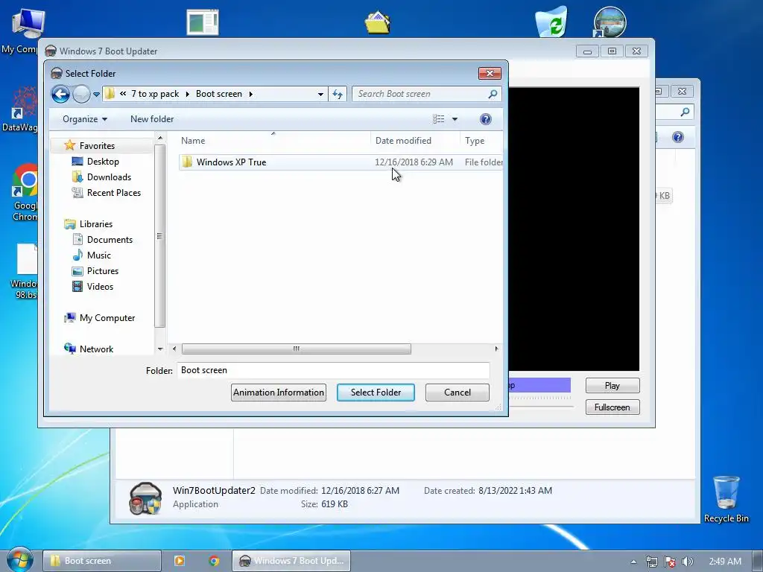Open the Documents library
Image resolution: width=763 pixels, height=572 pixels.
tap(110, 240)
